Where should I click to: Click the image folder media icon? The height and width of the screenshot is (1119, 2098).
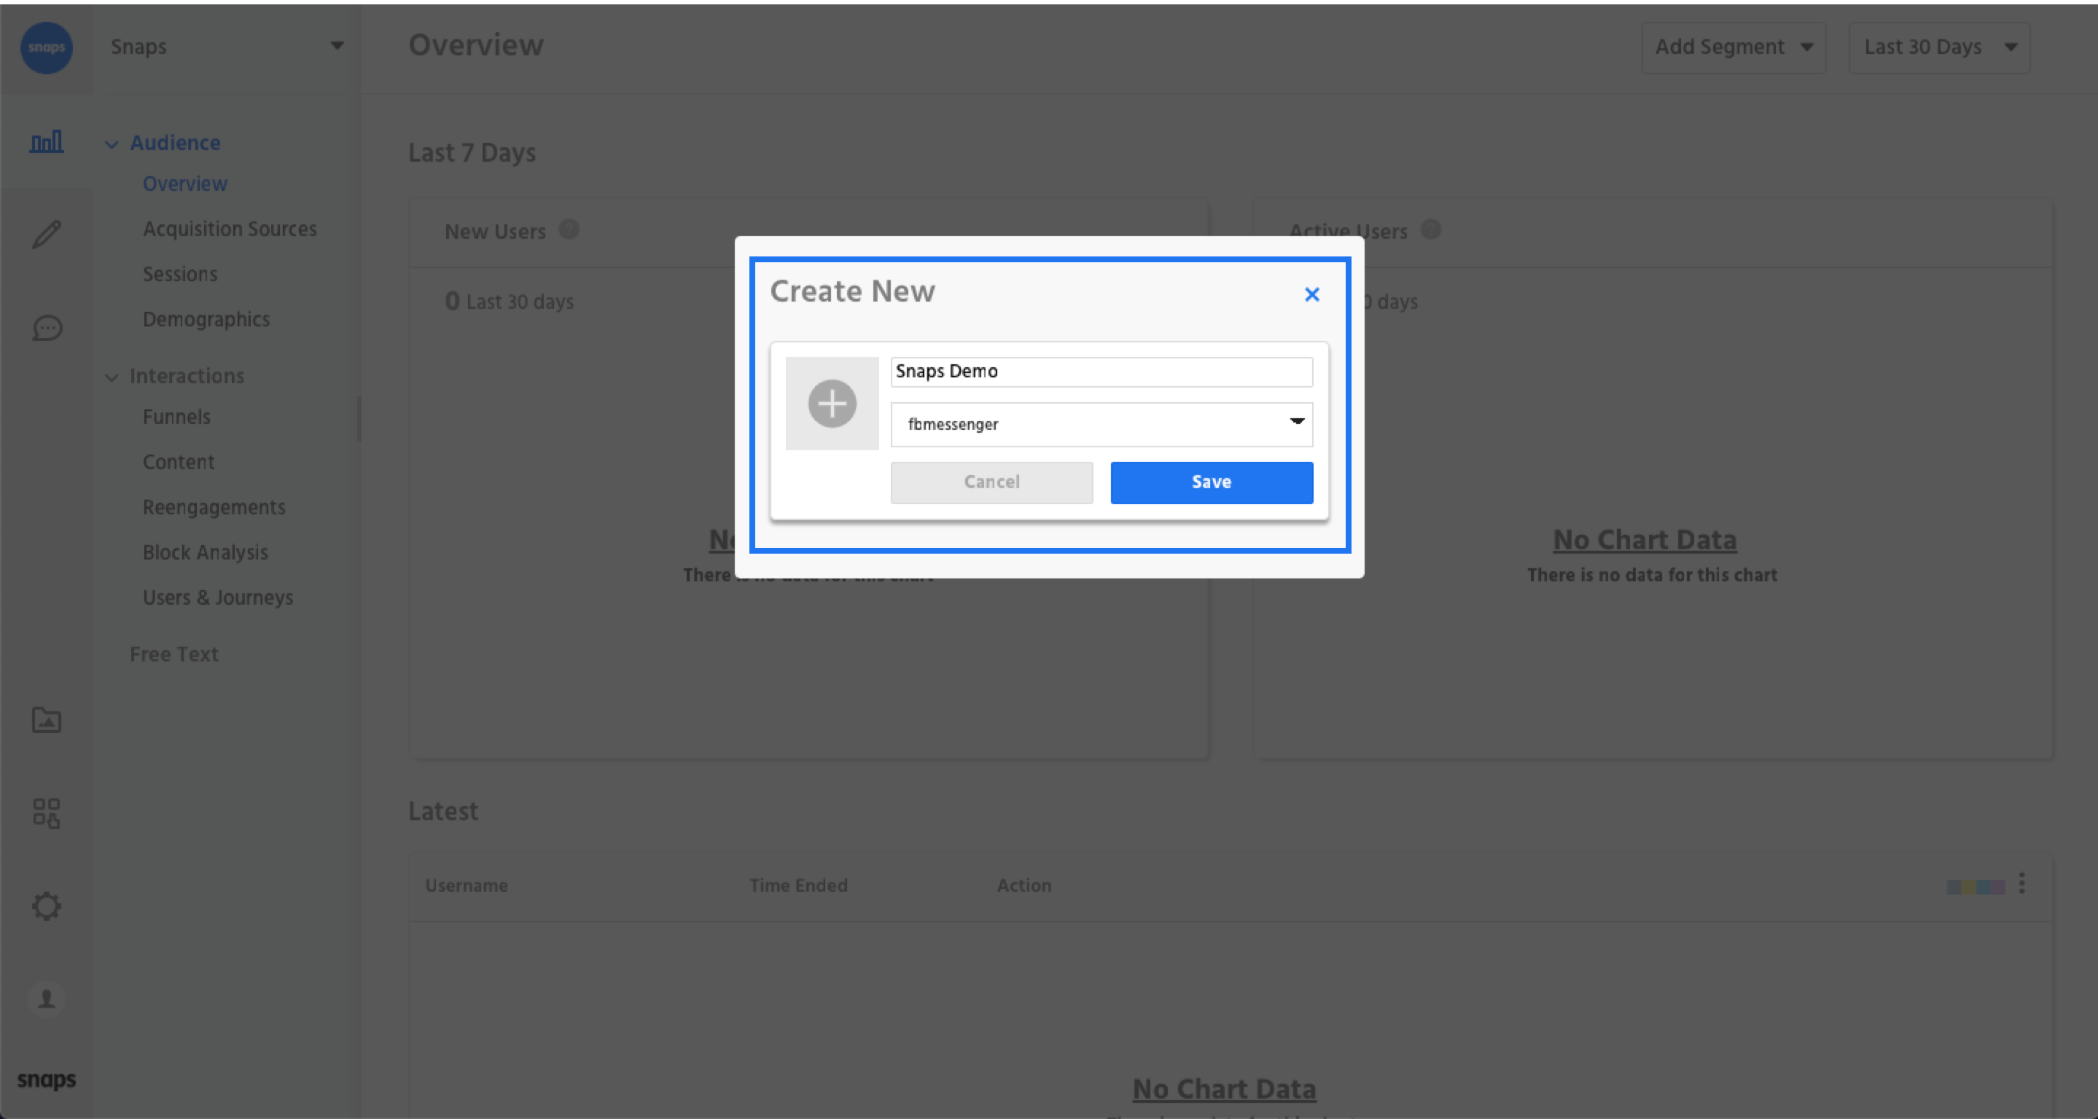47,721
